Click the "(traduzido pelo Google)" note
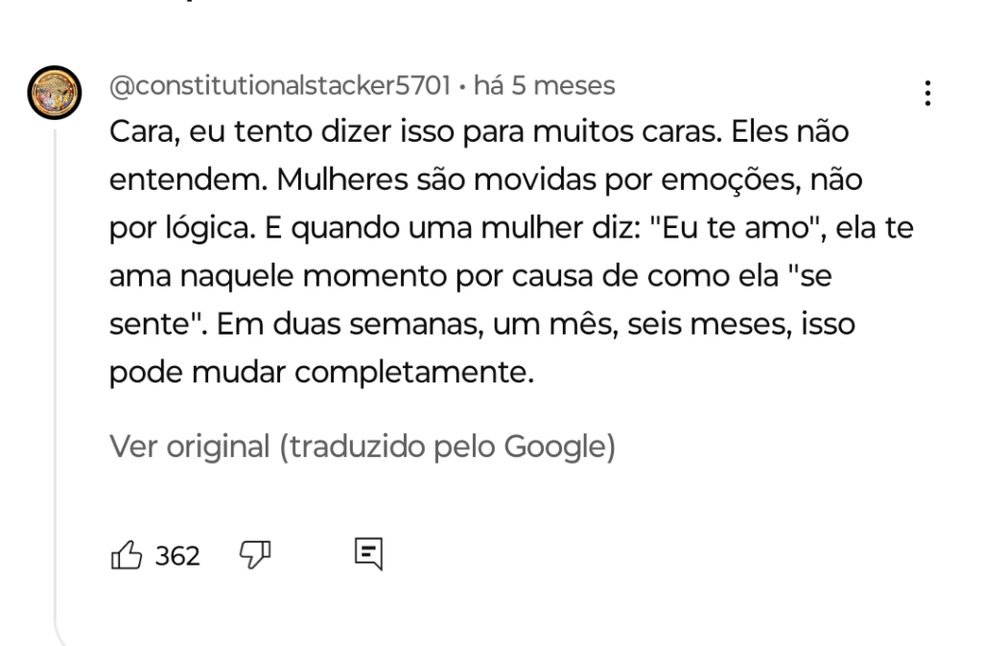 [x=447, y=446]
